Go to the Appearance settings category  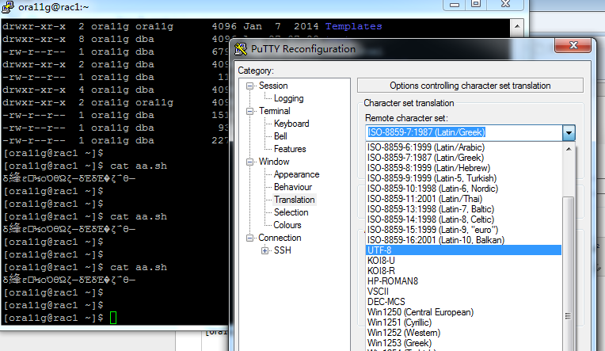(x=296, y=174)
